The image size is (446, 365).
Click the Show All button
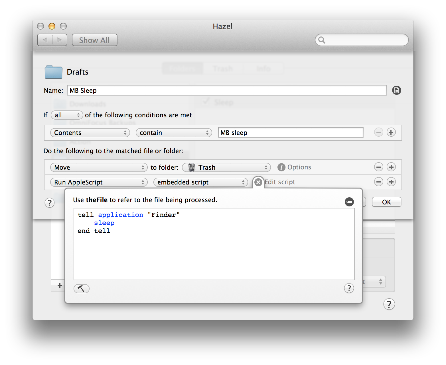[x=94, y=40]
